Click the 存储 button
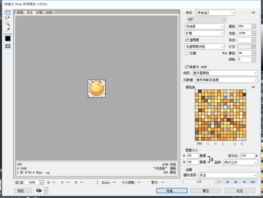 [172, 191]
